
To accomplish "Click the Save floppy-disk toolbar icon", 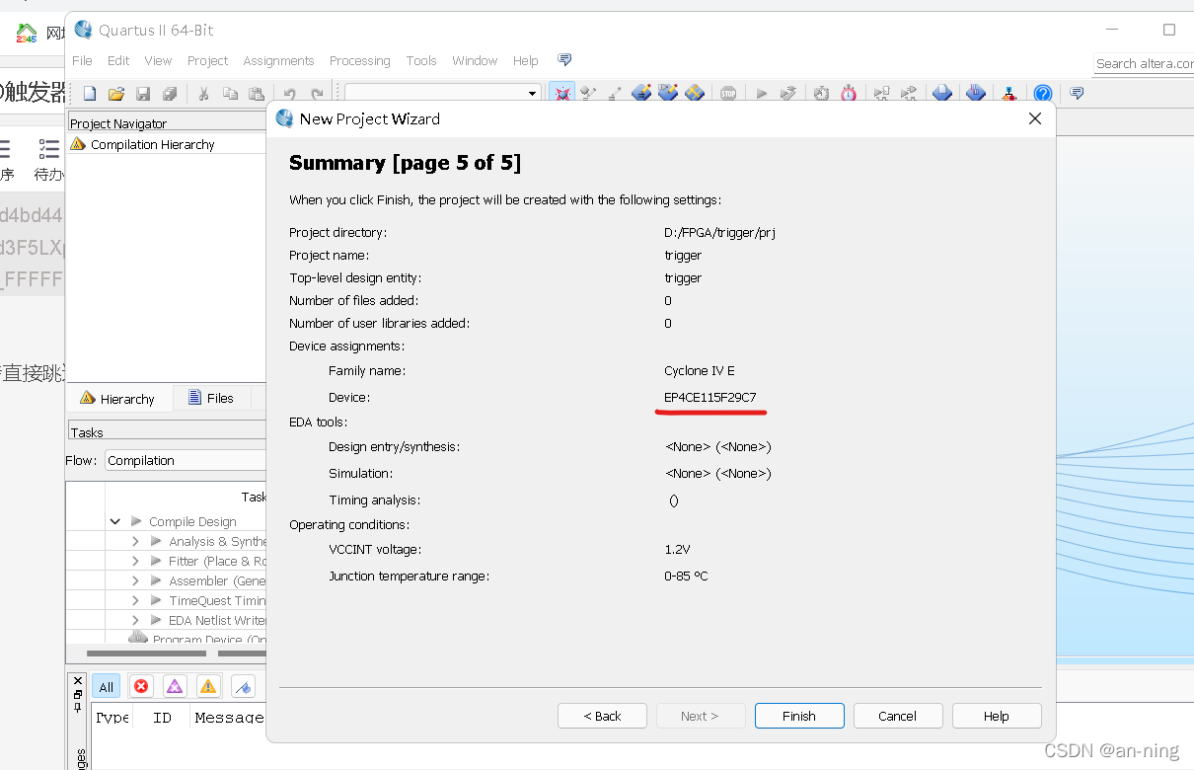I will (x=143, y=94).
